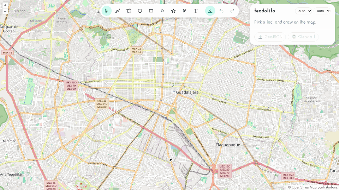Click the Miramar place label
This screenshot has height=190, width=339.
9,141
